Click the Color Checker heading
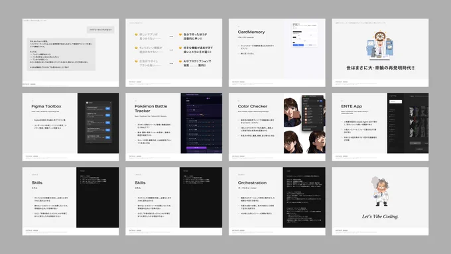The height and width of the screenshot is (254, 451). pos(253,106)
